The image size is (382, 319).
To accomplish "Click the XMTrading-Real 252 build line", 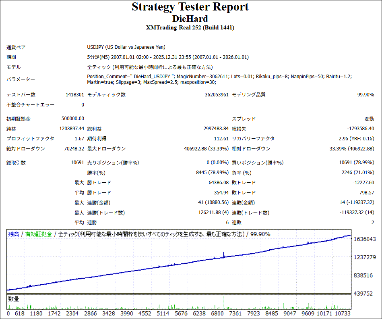I will (x=190, y=28).
